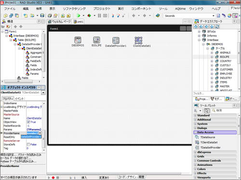Image resolution: width=241 pixels, height=180 pixels.
Task: Select the DBDEMOS connection component on form
Action: point(78,42)
